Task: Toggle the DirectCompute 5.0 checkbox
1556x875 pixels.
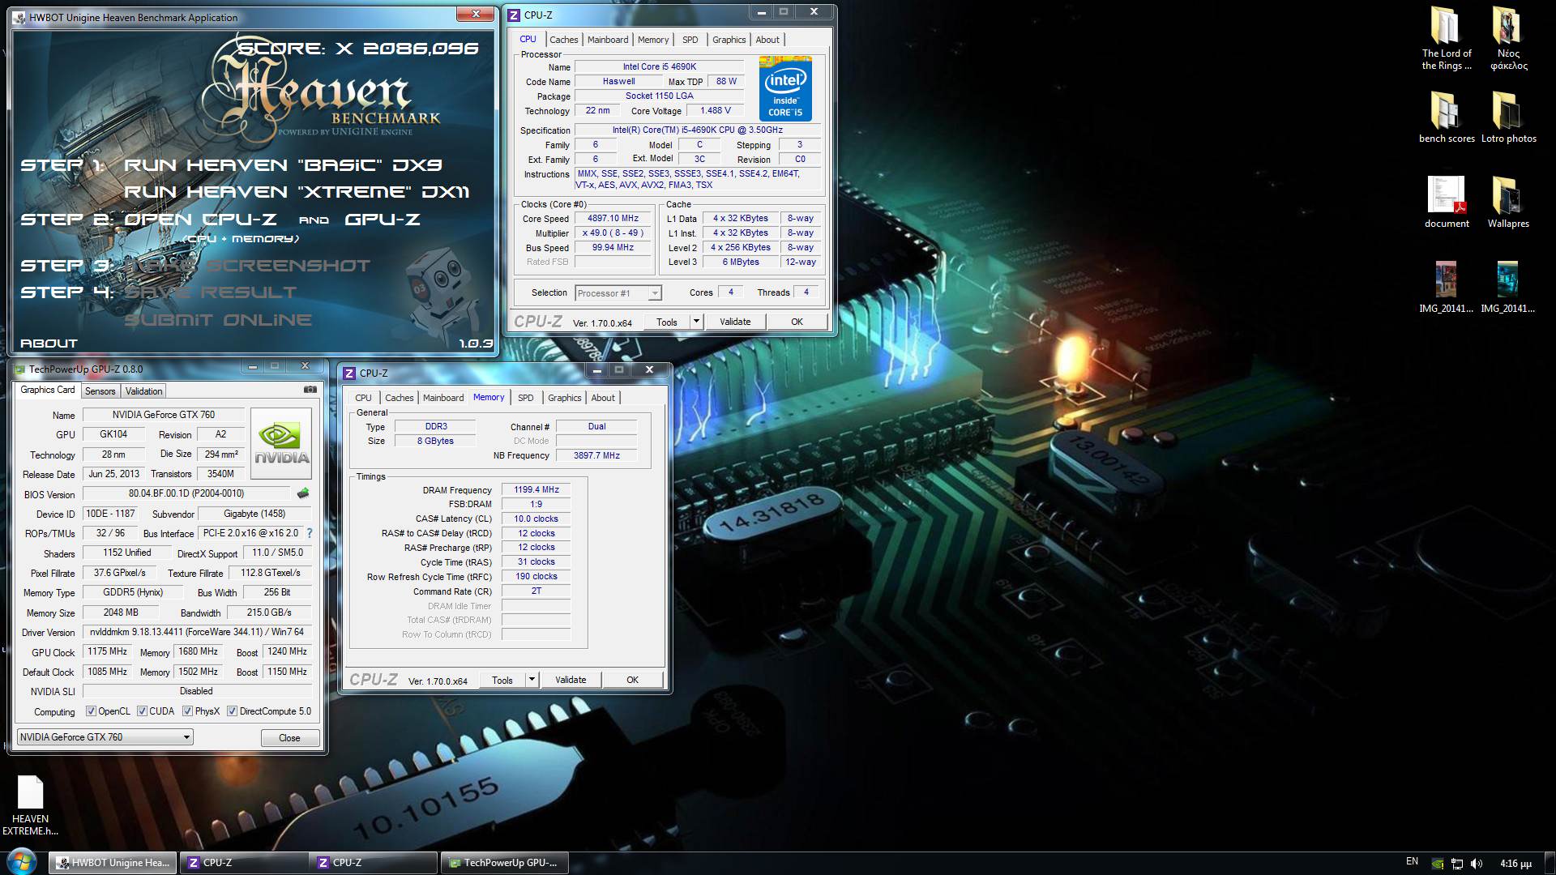Action: tap(232, 711)
